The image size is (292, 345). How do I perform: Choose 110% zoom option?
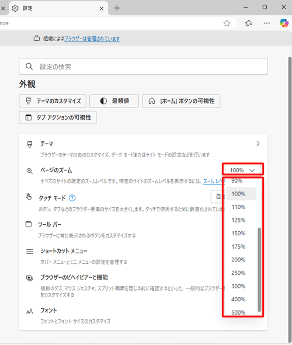(241, 207)
